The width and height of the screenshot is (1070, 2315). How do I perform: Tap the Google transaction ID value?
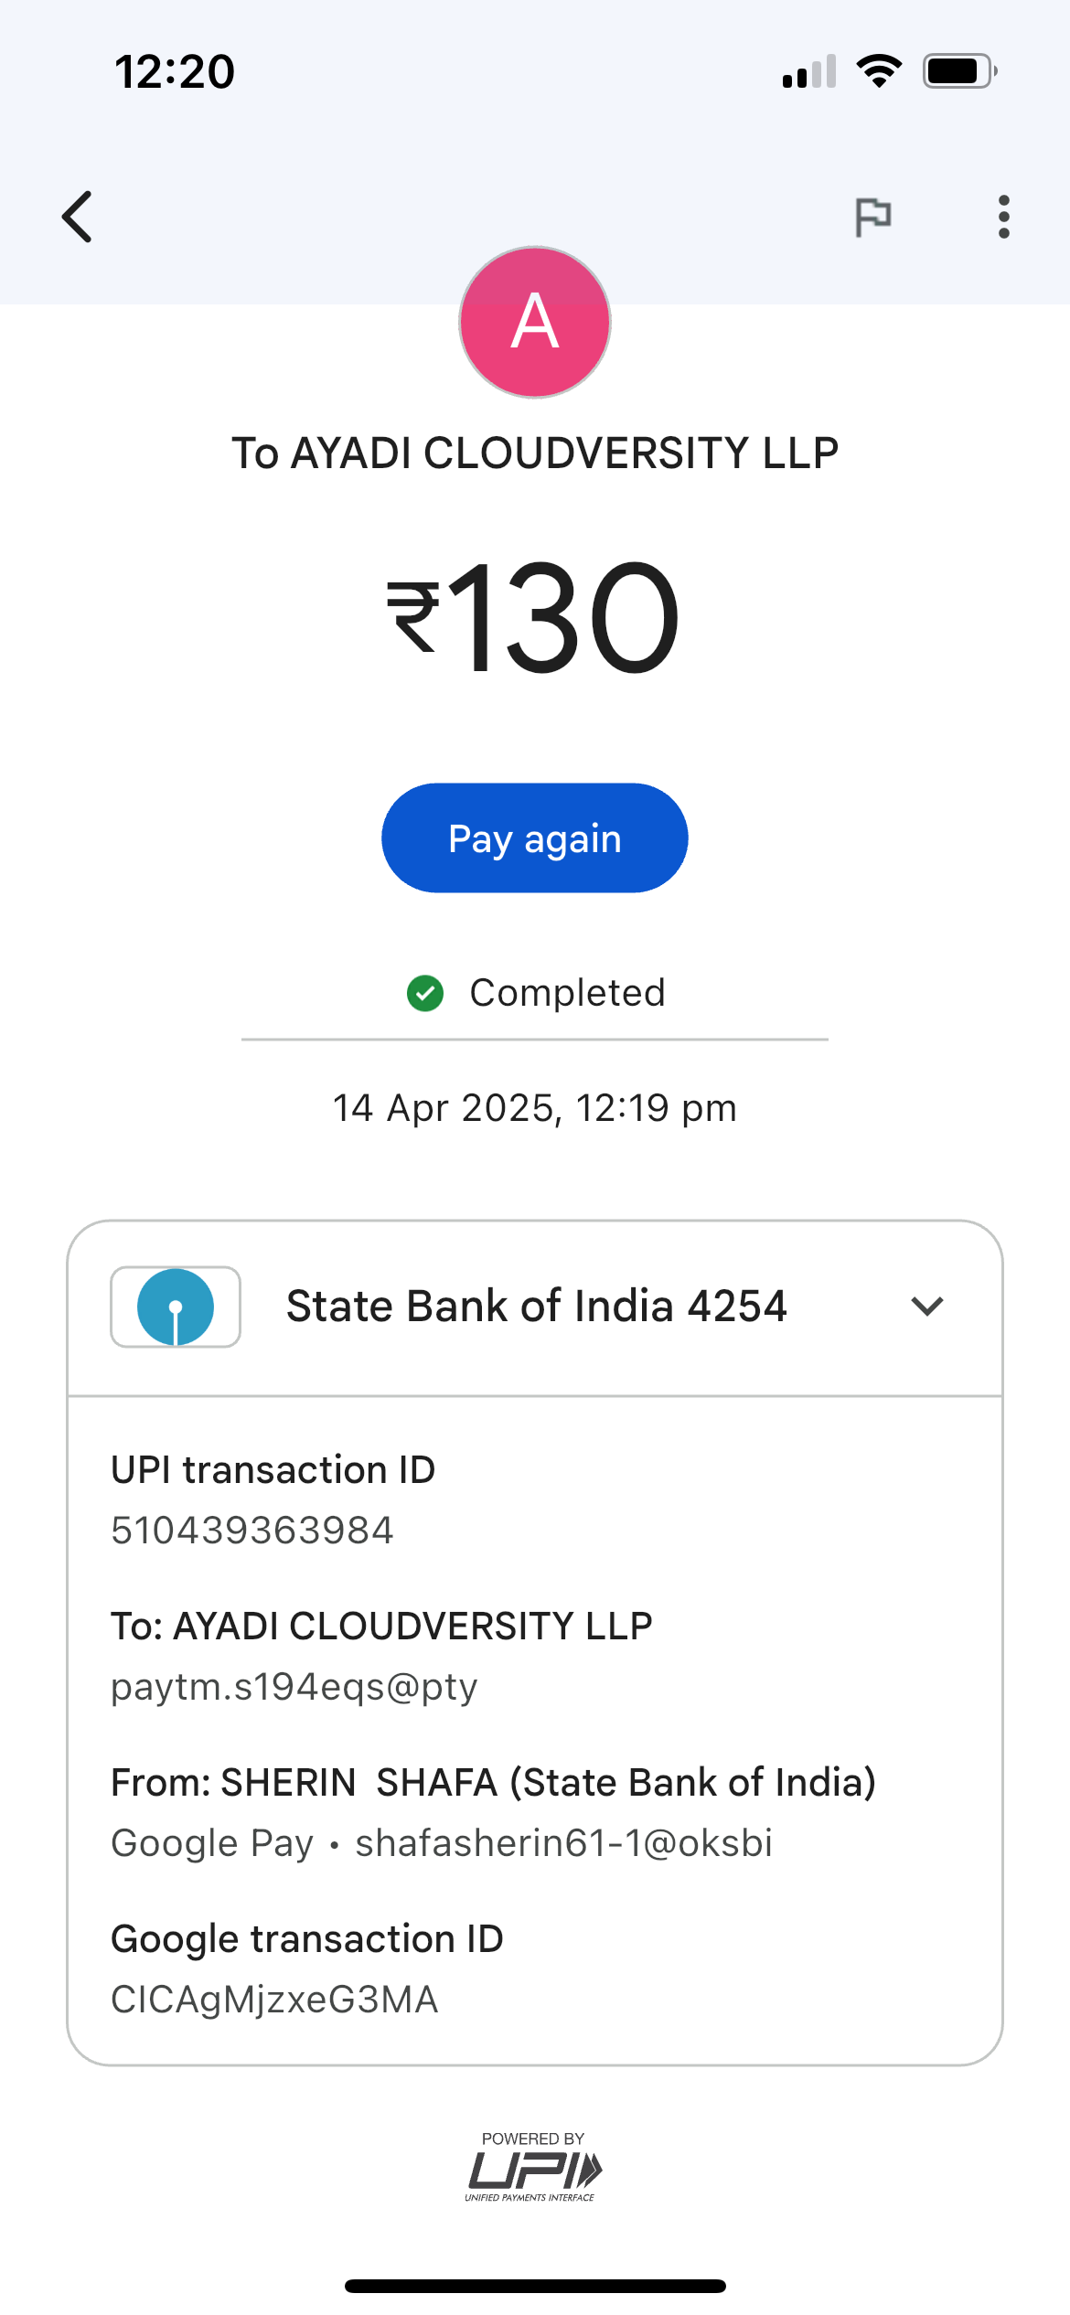click(x=274, y=2000)
